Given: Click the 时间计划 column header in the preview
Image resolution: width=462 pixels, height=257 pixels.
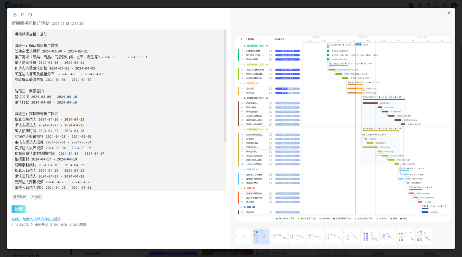Looking at the screenshot, I should click(279, 39).
